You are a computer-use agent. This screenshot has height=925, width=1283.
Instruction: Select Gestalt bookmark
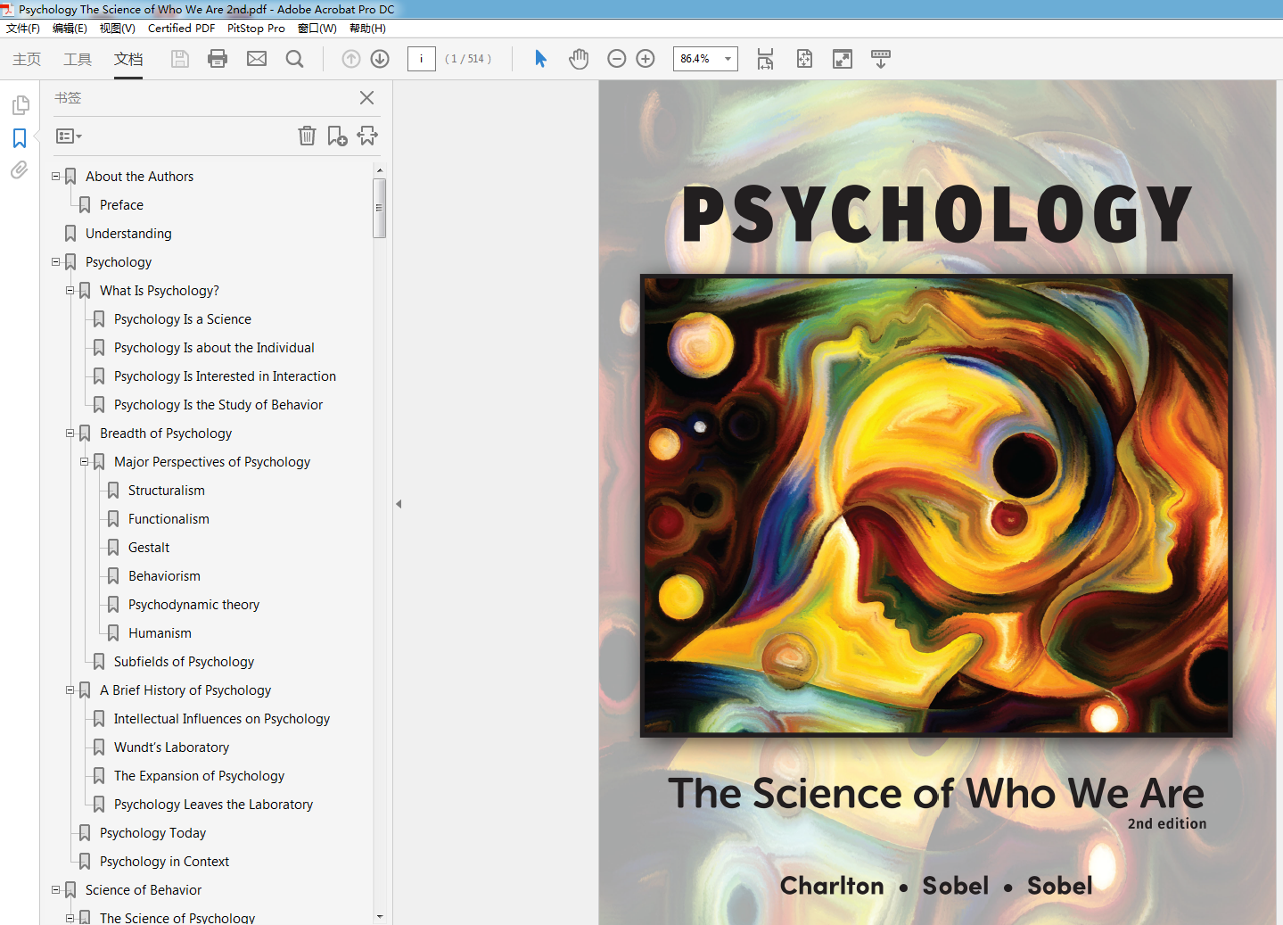[149, 548]
